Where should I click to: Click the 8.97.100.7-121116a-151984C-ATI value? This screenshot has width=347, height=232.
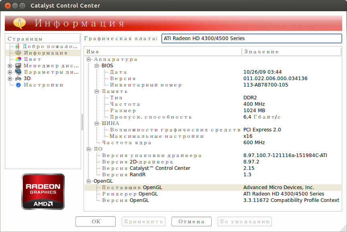coord(285,155)
